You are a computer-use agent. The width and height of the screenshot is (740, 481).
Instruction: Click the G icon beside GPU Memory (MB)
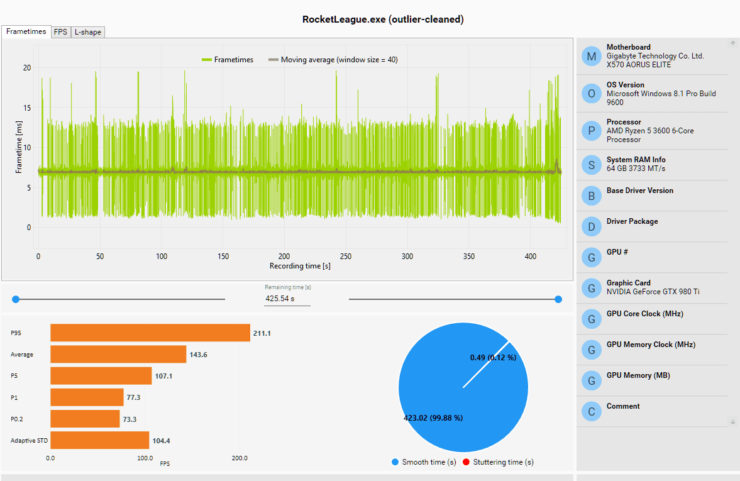tap(592, 380)
